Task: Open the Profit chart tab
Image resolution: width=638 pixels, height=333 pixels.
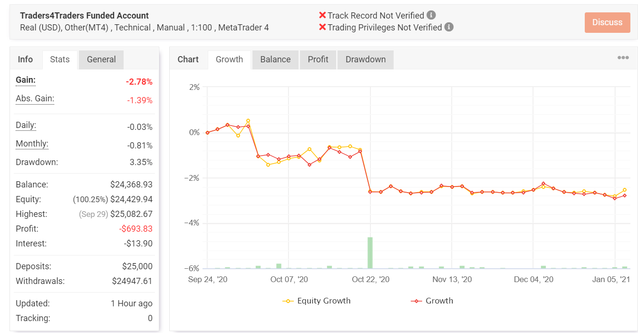Action: pos(318,59)
